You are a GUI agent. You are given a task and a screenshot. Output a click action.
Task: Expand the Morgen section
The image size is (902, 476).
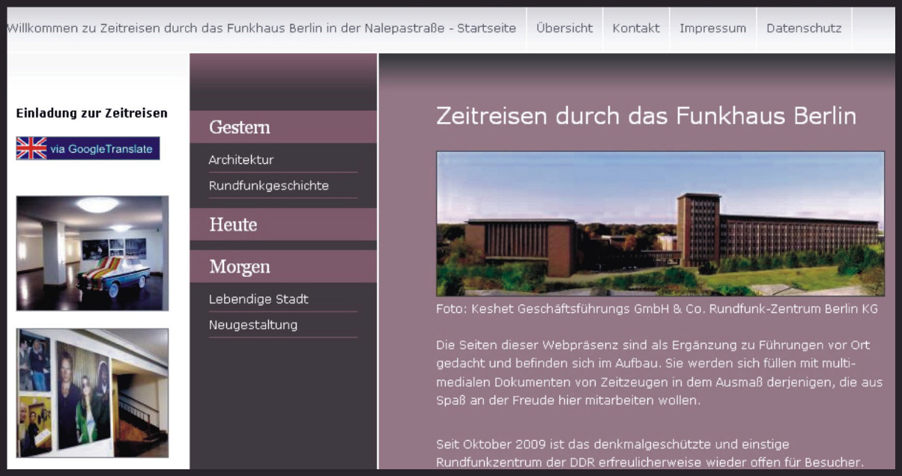coord(240,267)
